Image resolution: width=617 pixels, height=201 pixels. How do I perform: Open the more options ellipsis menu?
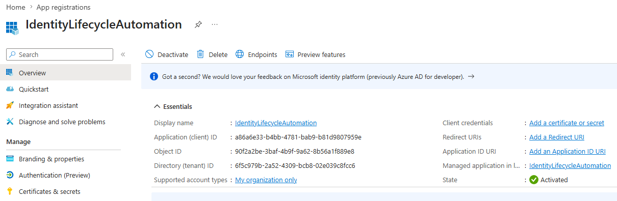(x=215, y=24)
